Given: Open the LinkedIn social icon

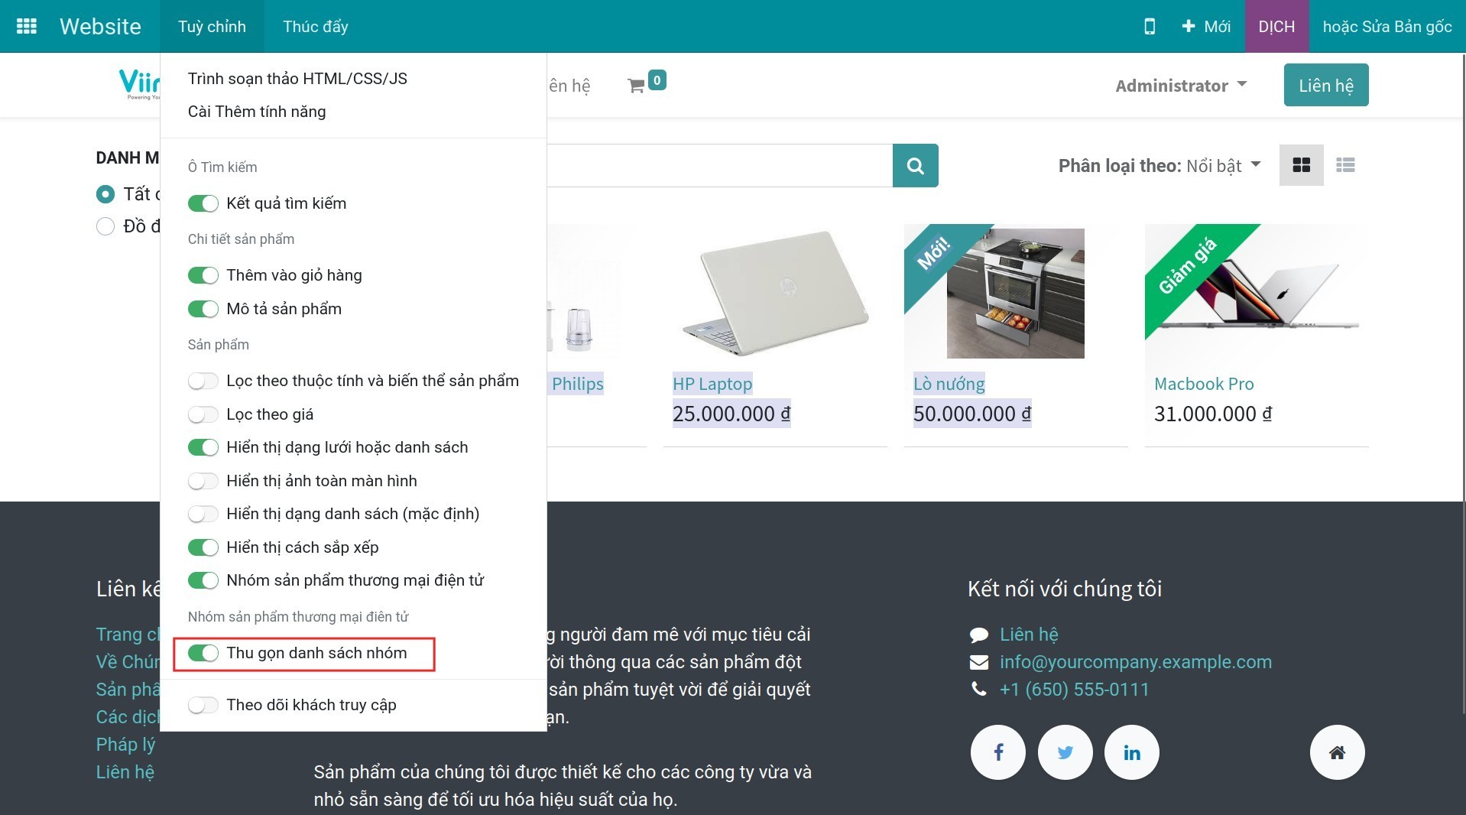Looking at the screenshot, I should pyautogui.click(x=1131, y=752).
